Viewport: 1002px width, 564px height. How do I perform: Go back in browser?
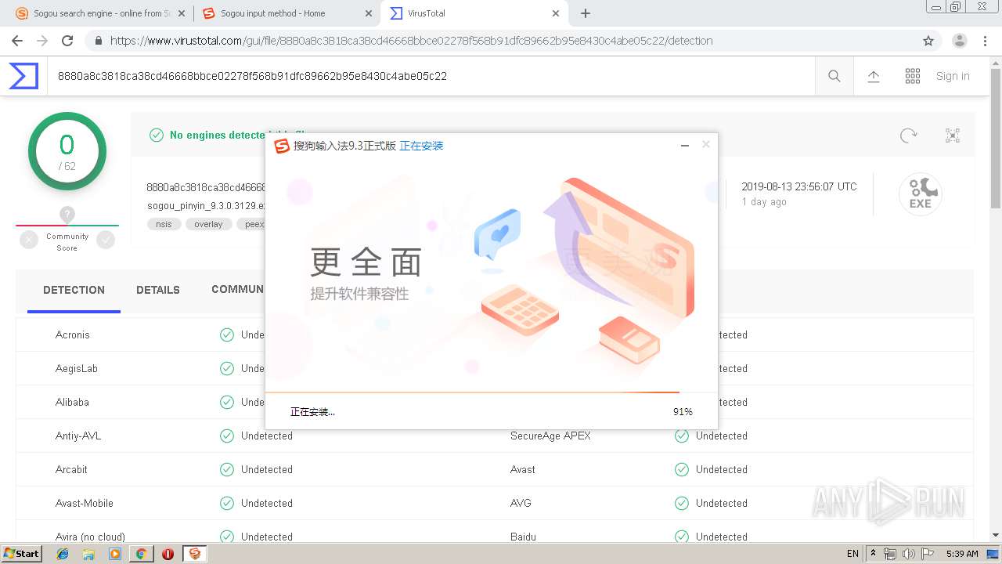click(x=17, y=41)
